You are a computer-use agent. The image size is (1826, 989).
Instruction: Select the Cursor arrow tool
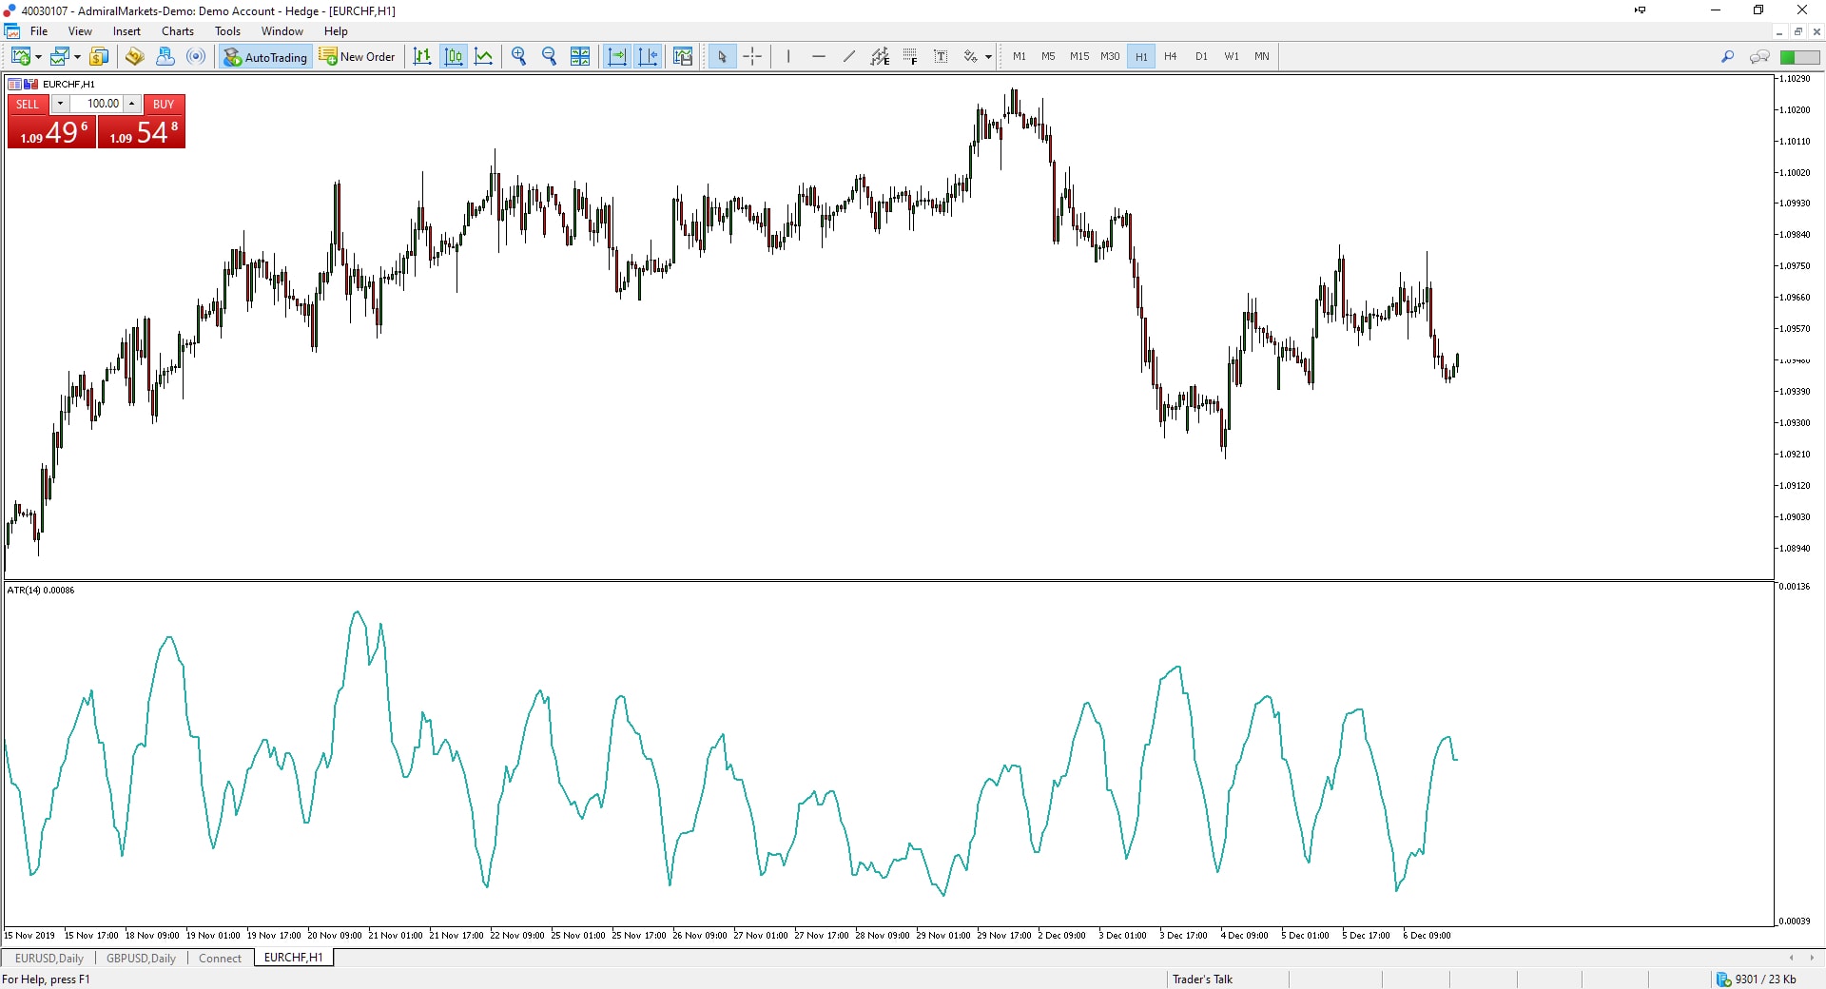(x=722, y=57)
